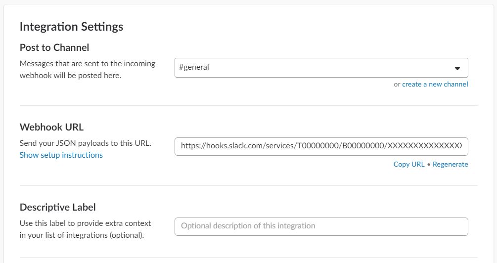Click the bullet separator between Copy URL and Regenerate
The image size is (497, 263).
429,165
